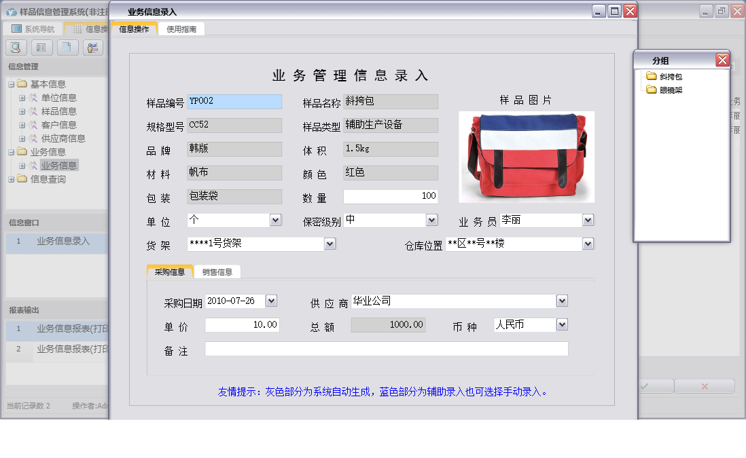Open the 斜挎包 folder in the 分组 panel
This screenshot has width=746, height=458.
pyautogui.click(x=672, y=75)
